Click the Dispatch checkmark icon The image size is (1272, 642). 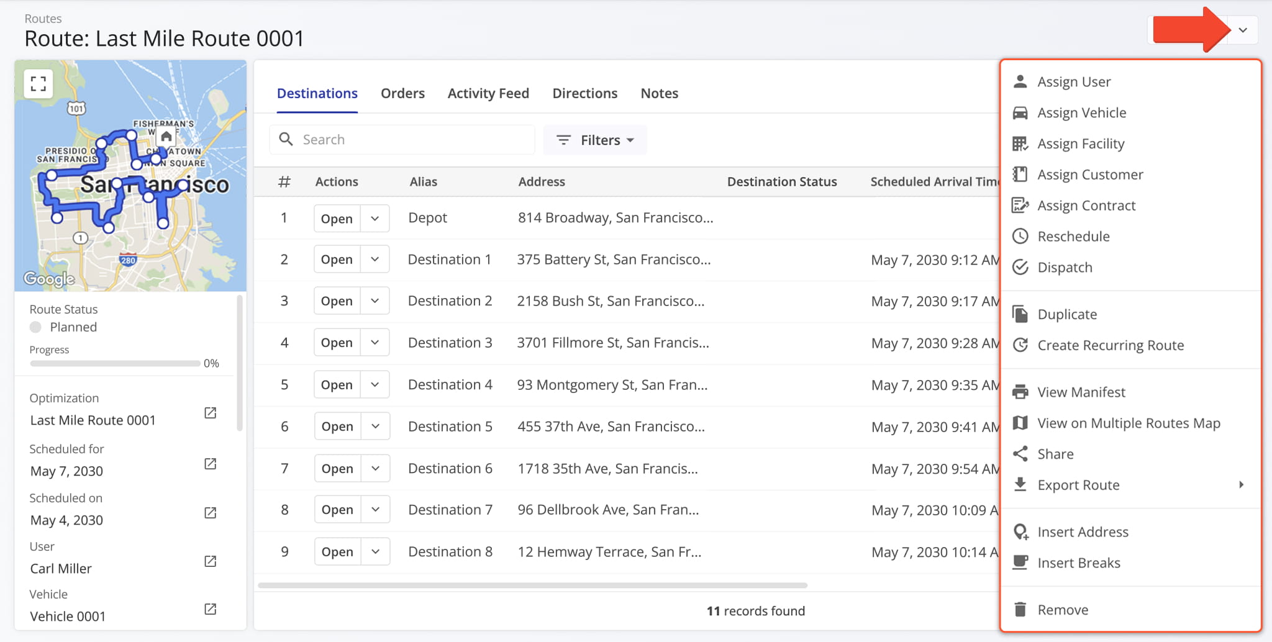(1020, 268)
